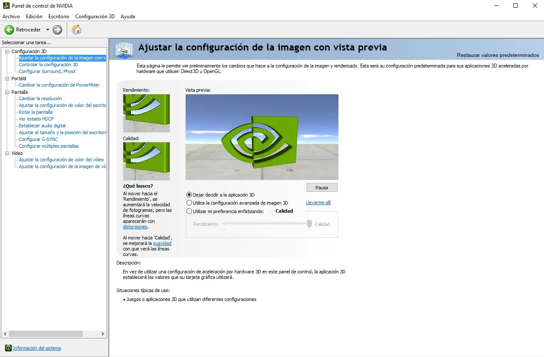This screenshot has width=544, height=357.
Task: Click the Rendimiento-Calidad slider handle
Action: (310, 224)
